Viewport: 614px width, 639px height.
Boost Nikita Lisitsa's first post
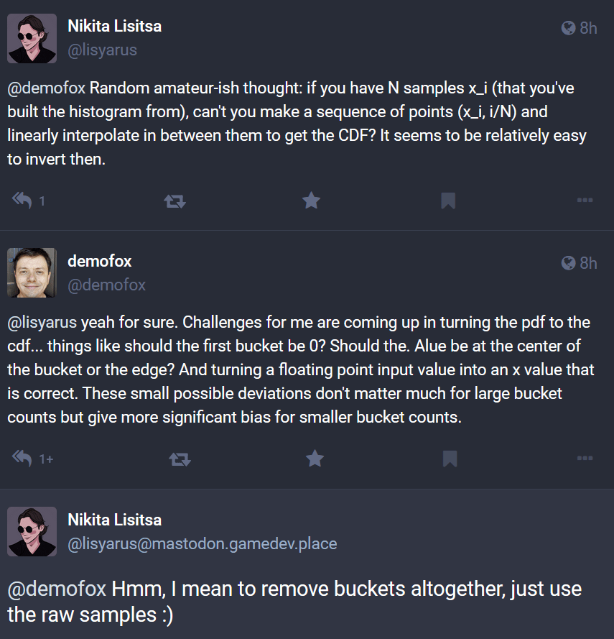[x=175, y=201]
